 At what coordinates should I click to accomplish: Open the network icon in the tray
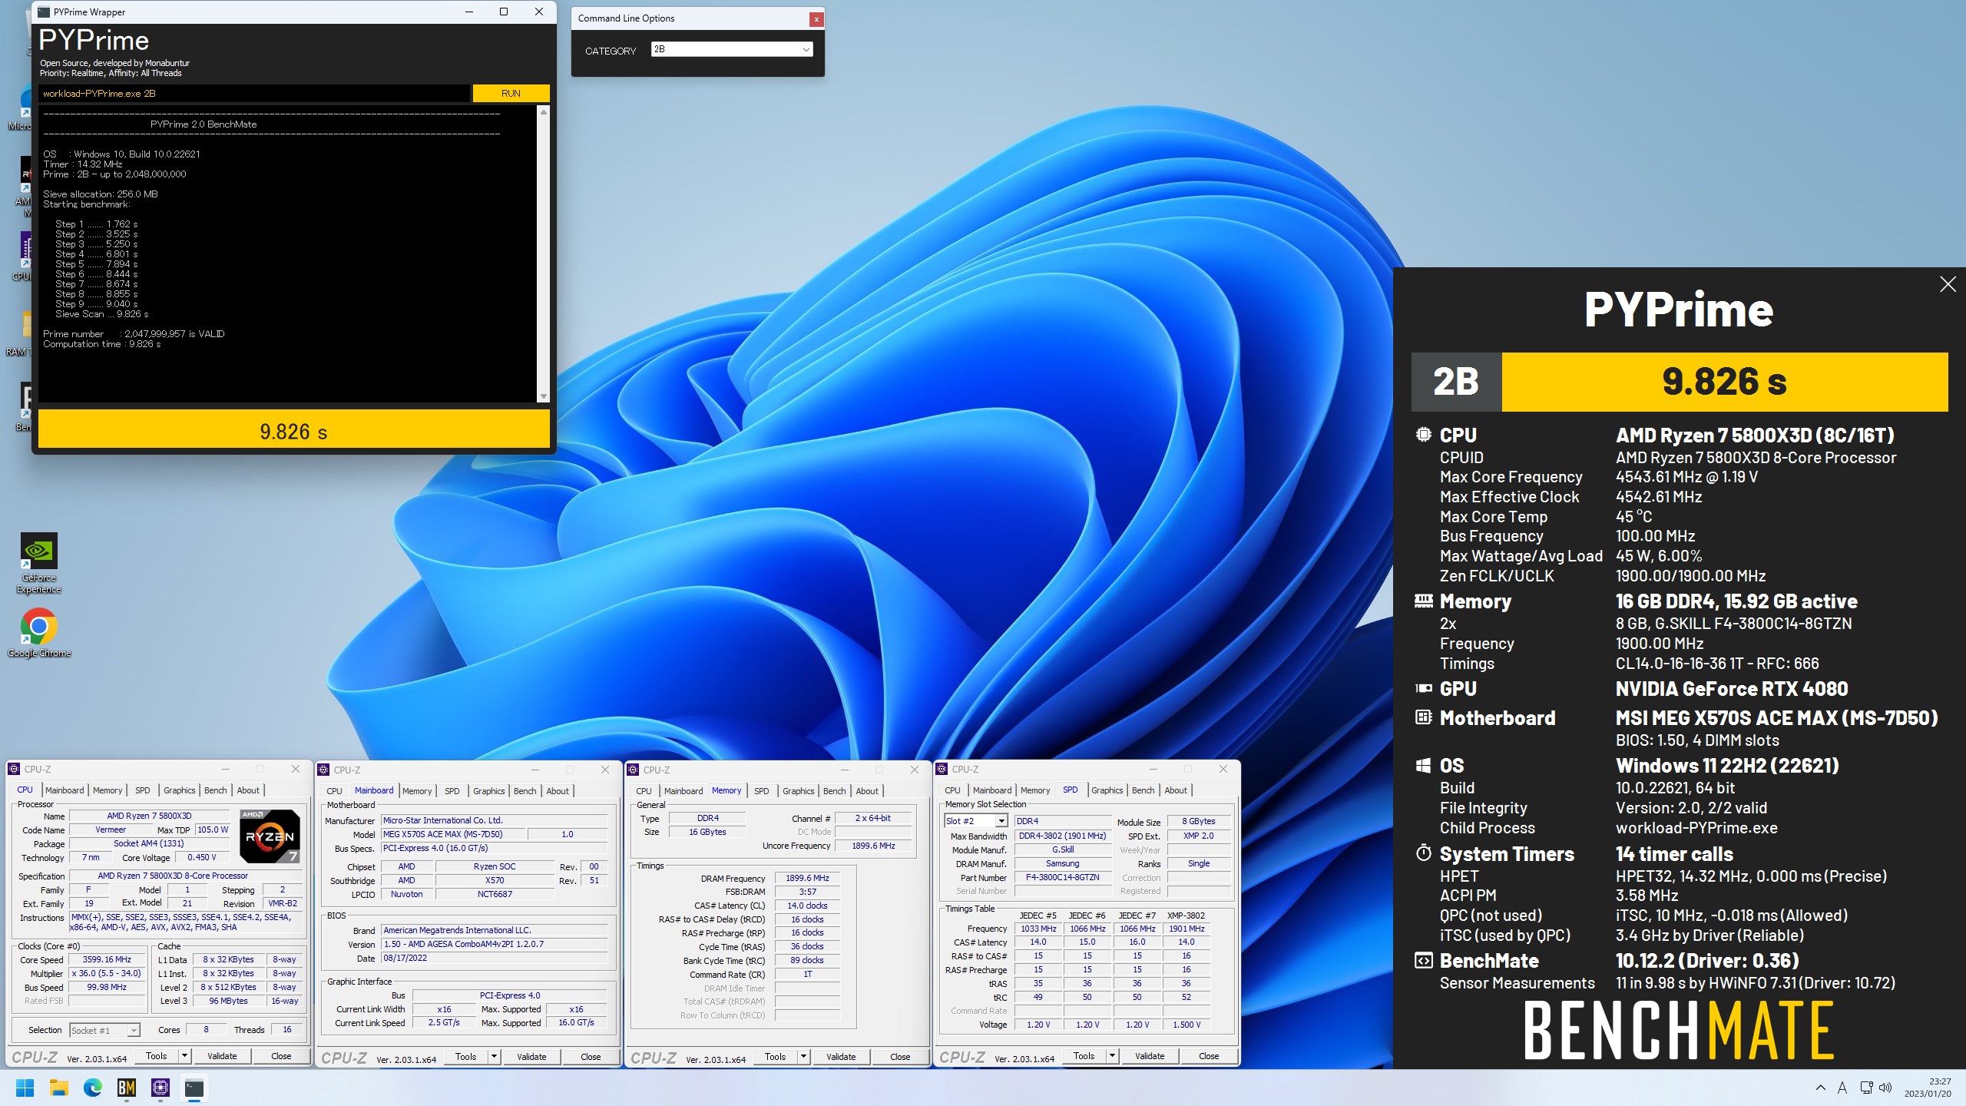1866,1088
